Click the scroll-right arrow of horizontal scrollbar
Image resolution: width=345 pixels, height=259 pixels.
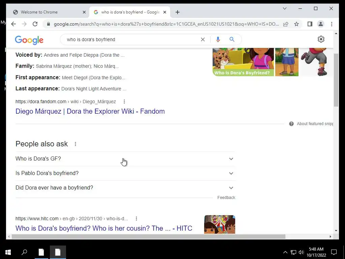(330, 236)
